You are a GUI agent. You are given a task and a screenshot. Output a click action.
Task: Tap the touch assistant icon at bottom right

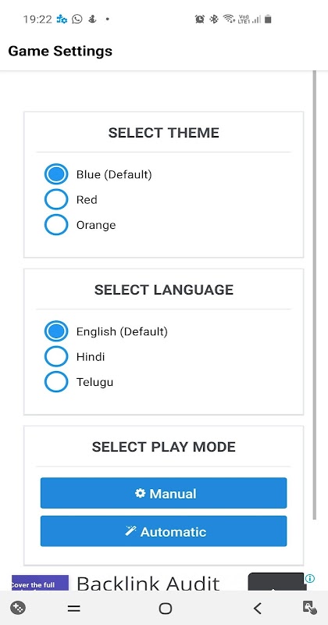click(310, 608)
